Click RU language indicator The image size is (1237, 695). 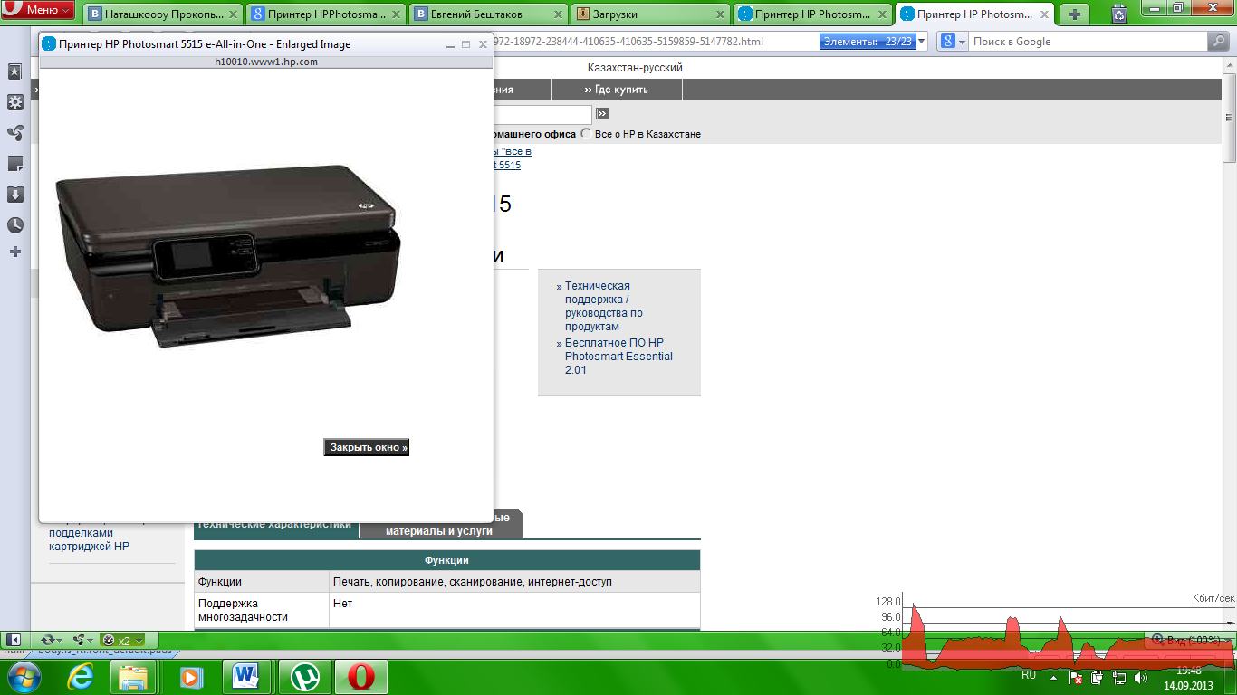(x=1029, y=675)
